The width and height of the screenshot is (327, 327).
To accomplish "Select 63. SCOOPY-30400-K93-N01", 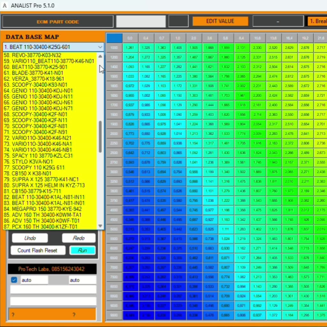I will tap(49, 85).
